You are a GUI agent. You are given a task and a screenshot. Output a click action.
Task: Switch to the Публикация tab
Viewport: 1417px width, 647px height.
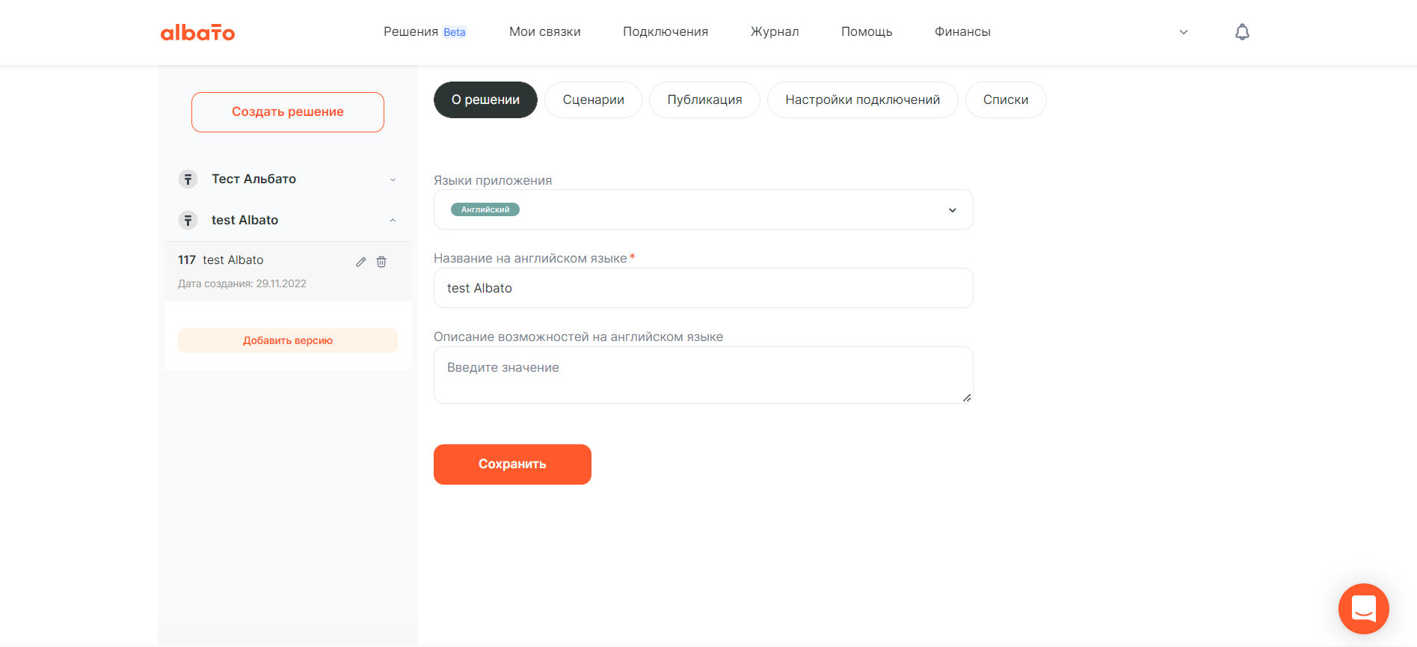point(704,100)
